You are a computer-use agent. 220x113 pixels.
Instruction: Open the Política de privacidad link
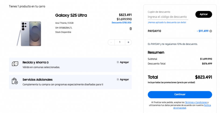(x=192, y=107)
